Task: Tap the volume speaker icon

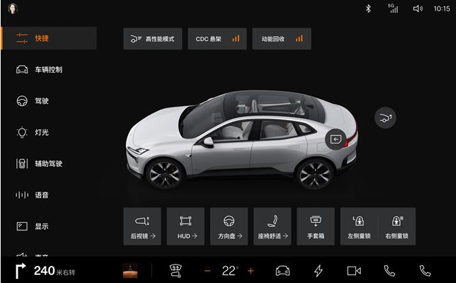Action: point(417,9)
